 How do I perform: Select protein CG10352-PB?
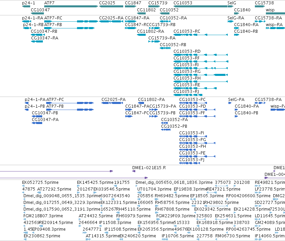pyautogui.click(x=166, y=130)
